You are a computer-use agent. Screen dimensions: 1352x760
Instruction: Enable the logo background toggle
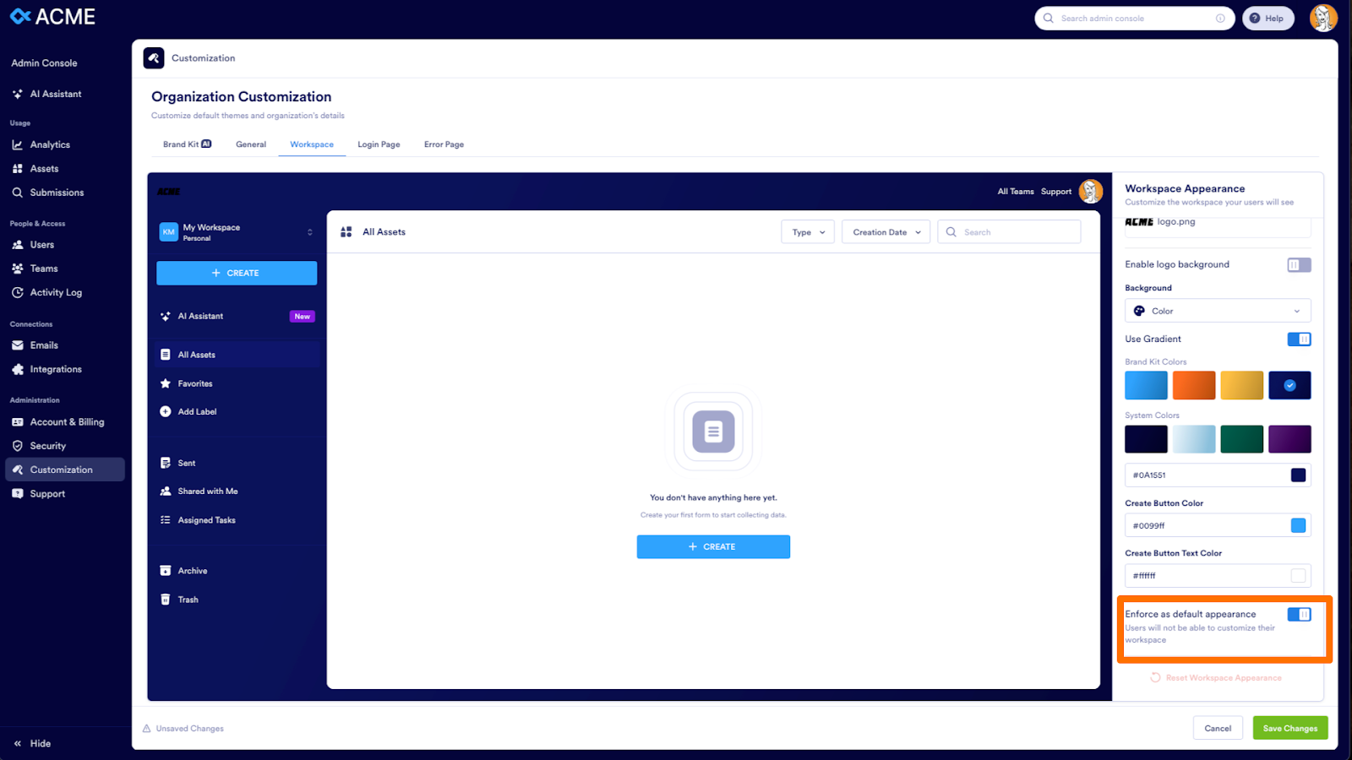click(1299, 264)
